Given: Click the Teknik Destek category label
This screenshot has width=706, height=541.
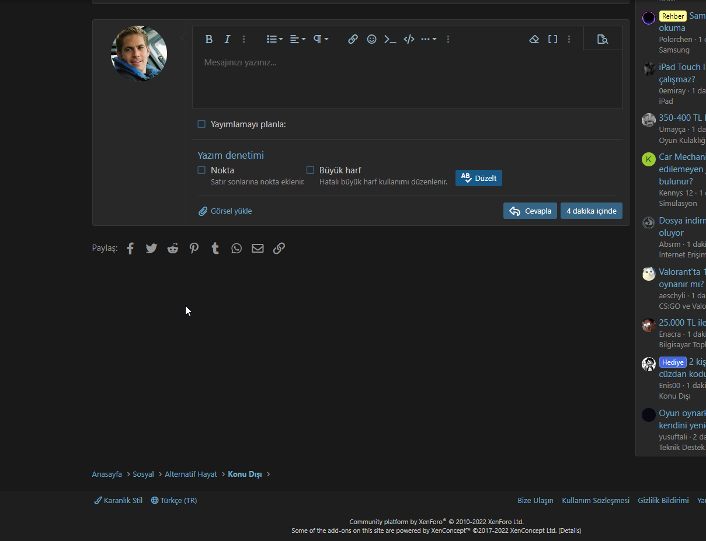Looking at the screenshot, I should [682, 448].
